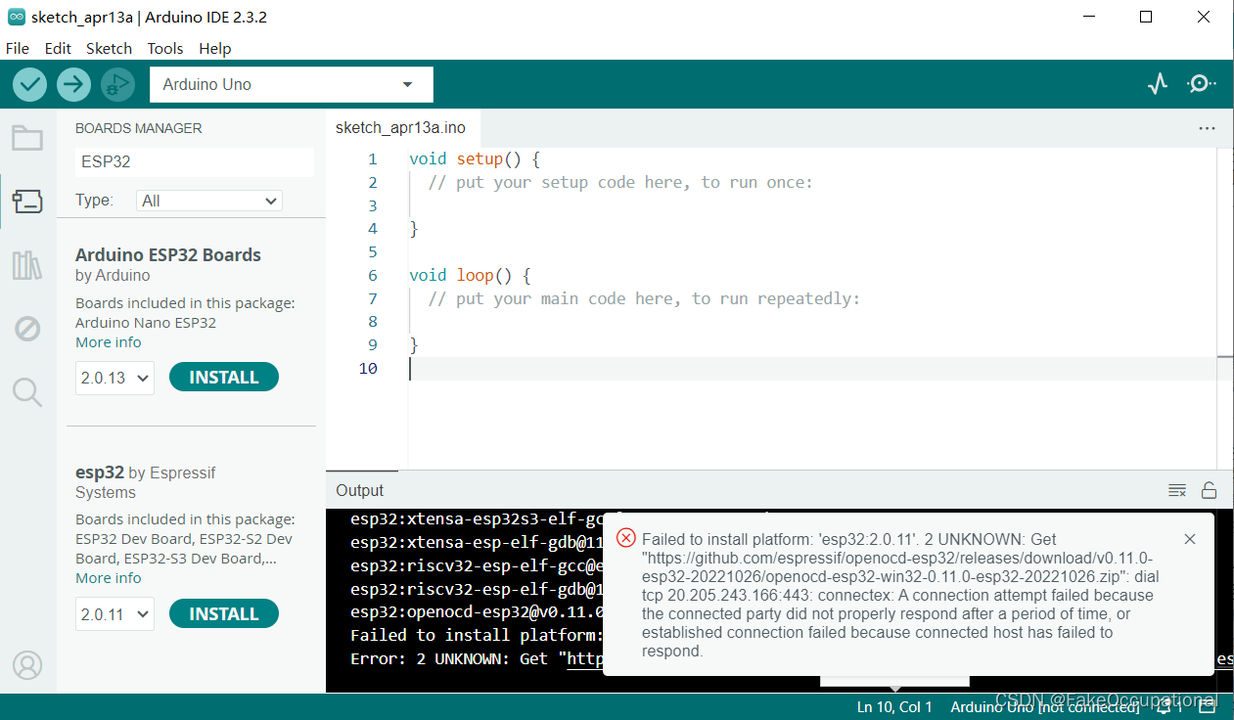
Task: Click the BOARDS MANAGER heading
Action: point(139,128)
